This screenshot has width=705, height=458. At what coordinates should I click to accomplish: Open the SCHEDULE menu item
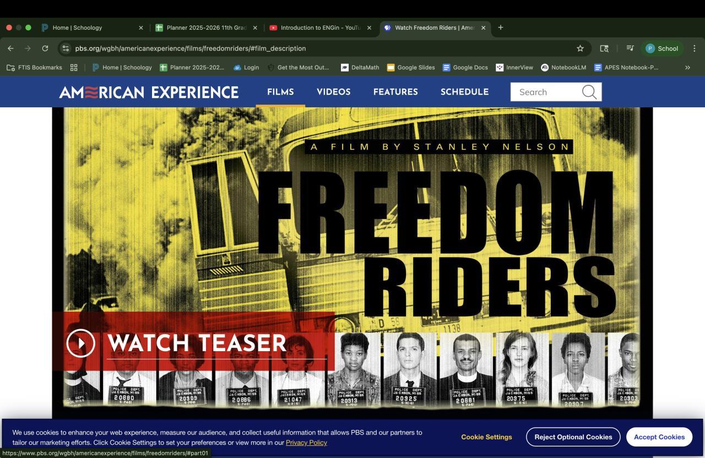(464, 92)
